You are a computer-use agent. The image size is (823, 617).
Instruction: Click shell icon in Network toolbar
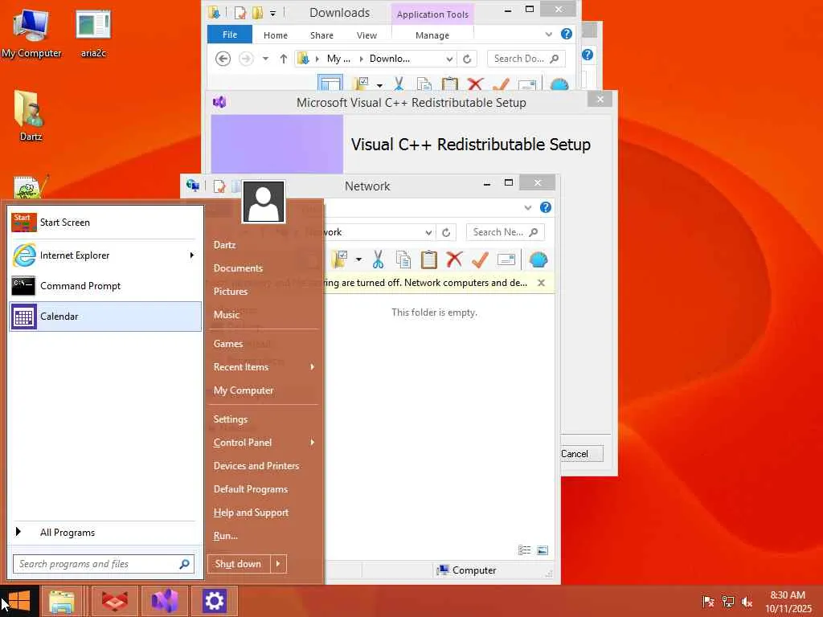[x=538, y=259]
